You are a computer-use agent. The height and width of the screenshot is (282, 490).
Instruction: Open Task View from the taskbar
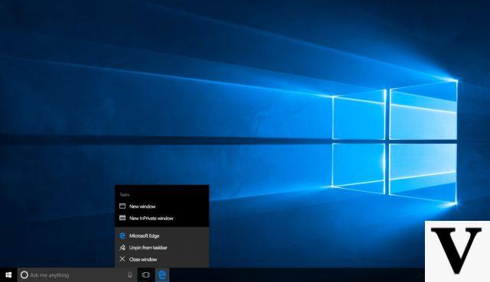(145, 275)
